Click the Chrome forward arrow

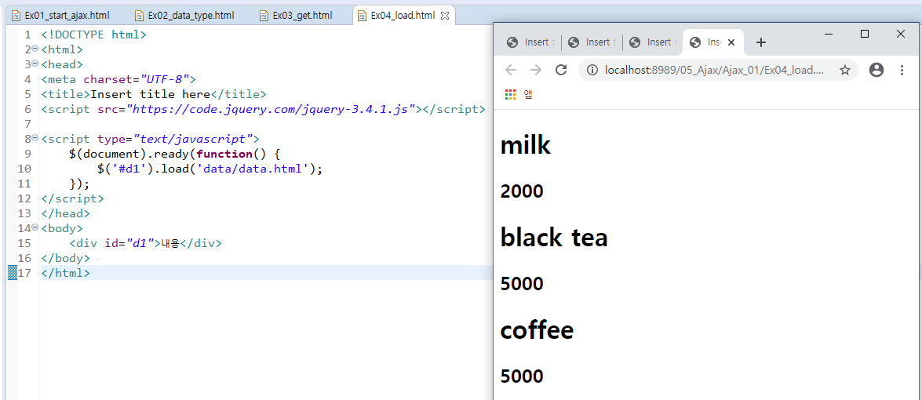tap(536, 71)
